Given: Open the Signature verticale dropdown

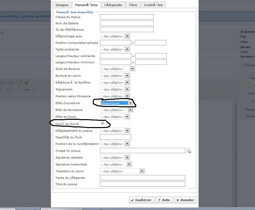Looking at the screenshot, I should (x=127, y=158).
